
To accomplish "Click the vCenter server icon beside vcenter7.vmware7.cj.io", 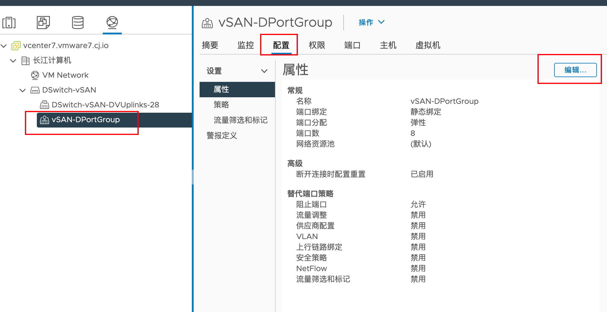I will [16, 46].
